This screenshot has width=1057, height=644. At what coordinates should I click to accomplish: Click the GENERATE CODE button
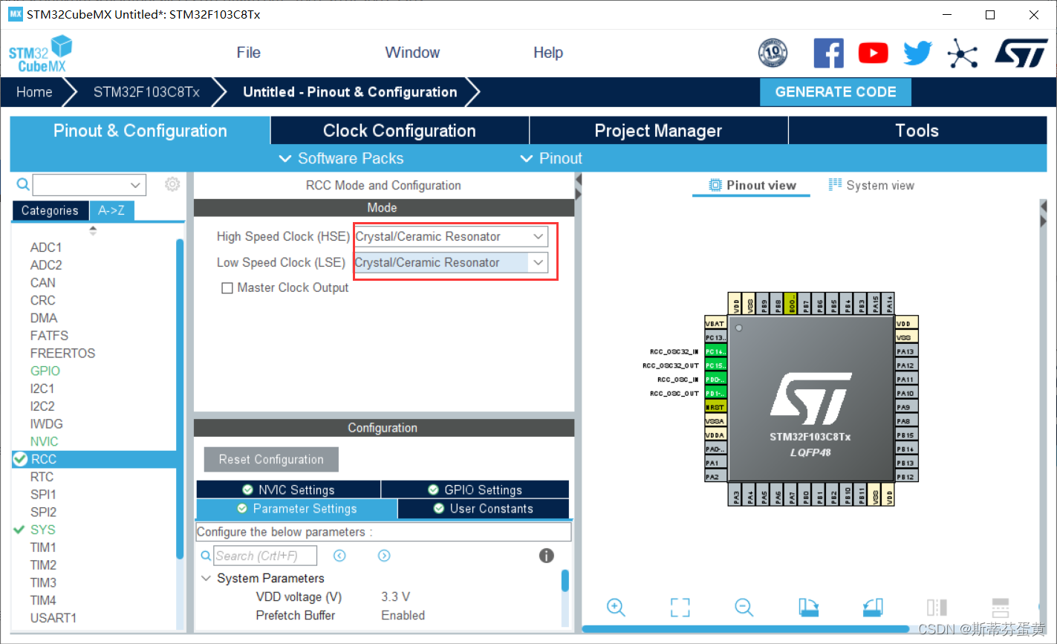[836, 92]
